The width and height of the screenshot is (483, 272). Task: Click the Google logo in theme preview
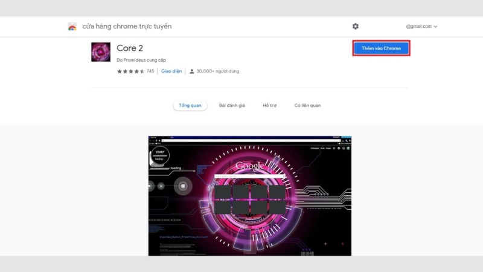249,166
